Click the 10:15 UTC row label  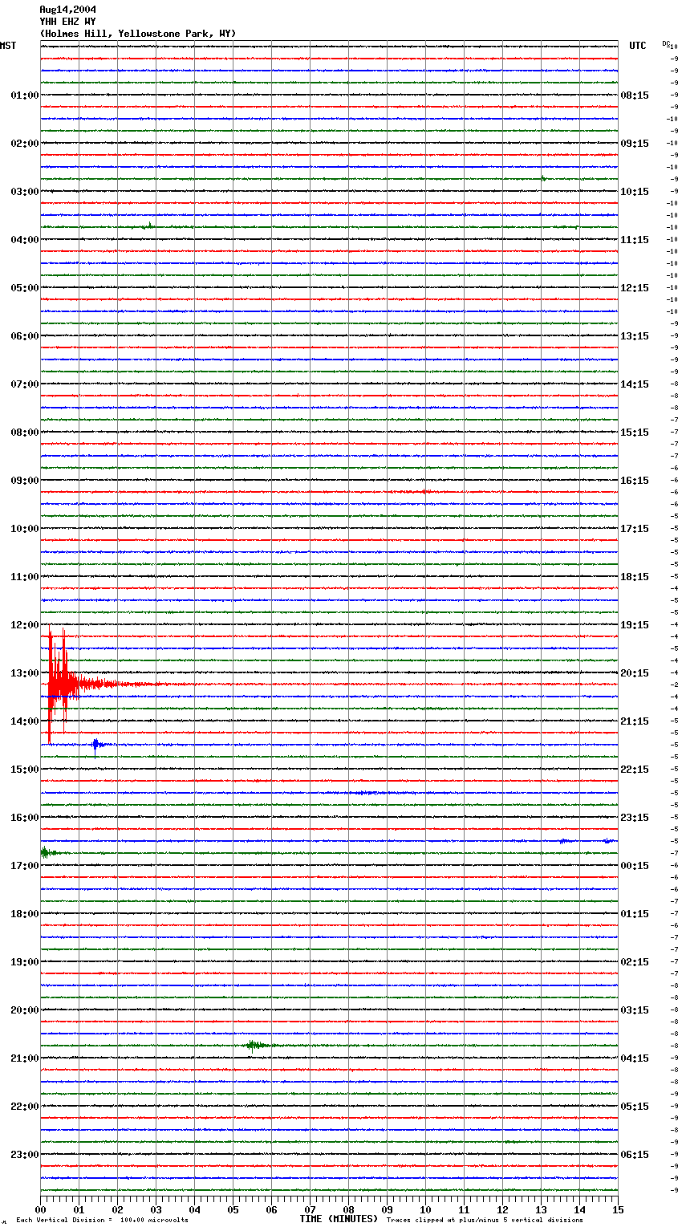coord(635,192)
